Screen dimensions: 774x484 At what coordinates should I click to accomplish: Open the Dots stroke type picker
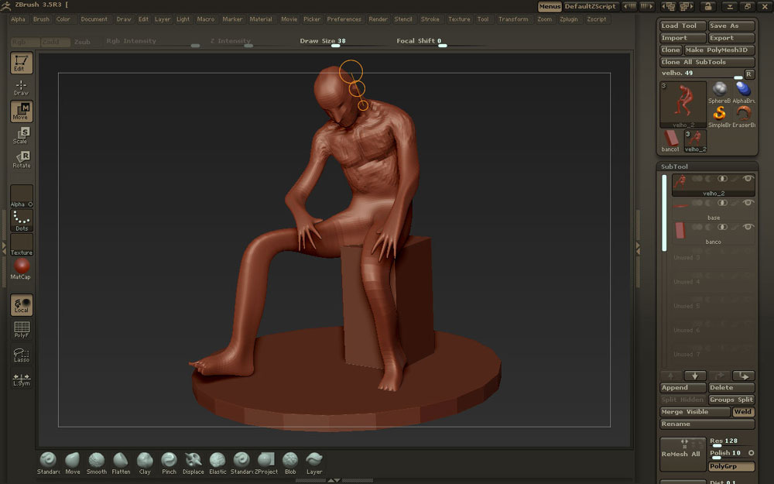tap(21, 221)
